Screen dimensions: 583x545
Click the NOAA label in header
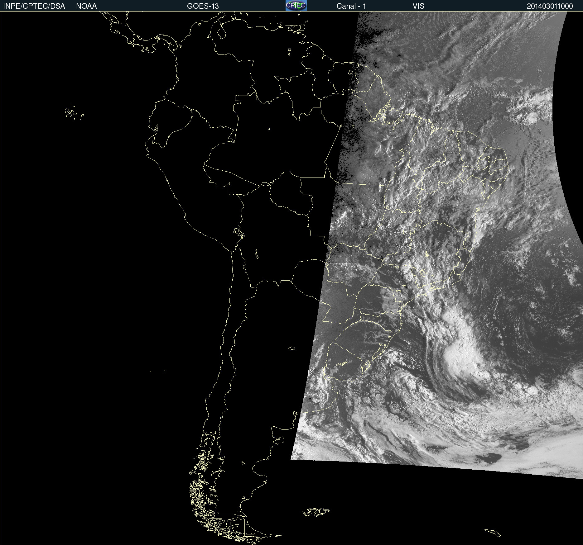pos(86,6)
